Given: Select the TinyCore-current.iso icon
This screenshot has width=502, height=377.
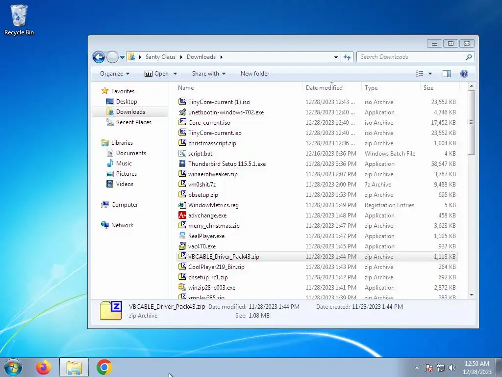Looking at the screenshot, I should (182, 133).
